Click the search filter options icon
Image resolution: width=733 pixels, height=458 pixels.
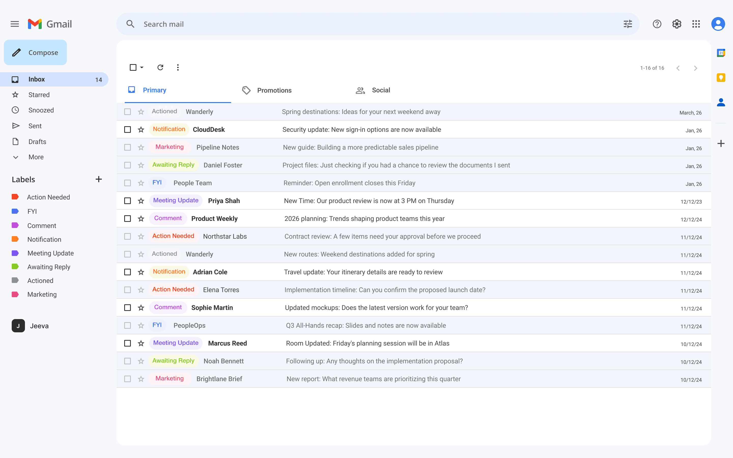[628, 24]
